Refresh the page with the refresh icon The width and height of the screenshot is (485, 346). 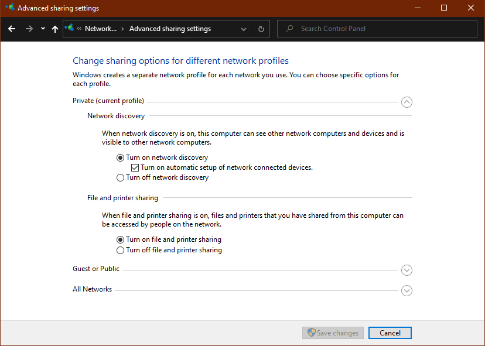[x=261, y=28]
